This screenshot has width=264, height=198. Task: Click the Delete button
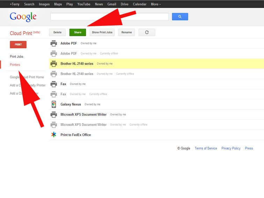coord(57,32)
